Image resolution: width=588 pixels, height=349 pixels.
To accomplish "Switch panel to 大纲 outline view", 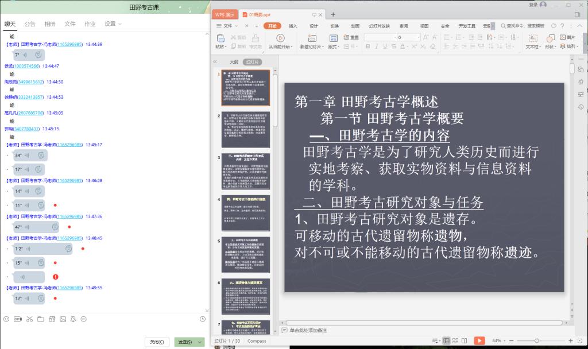I will click(234, 61).
